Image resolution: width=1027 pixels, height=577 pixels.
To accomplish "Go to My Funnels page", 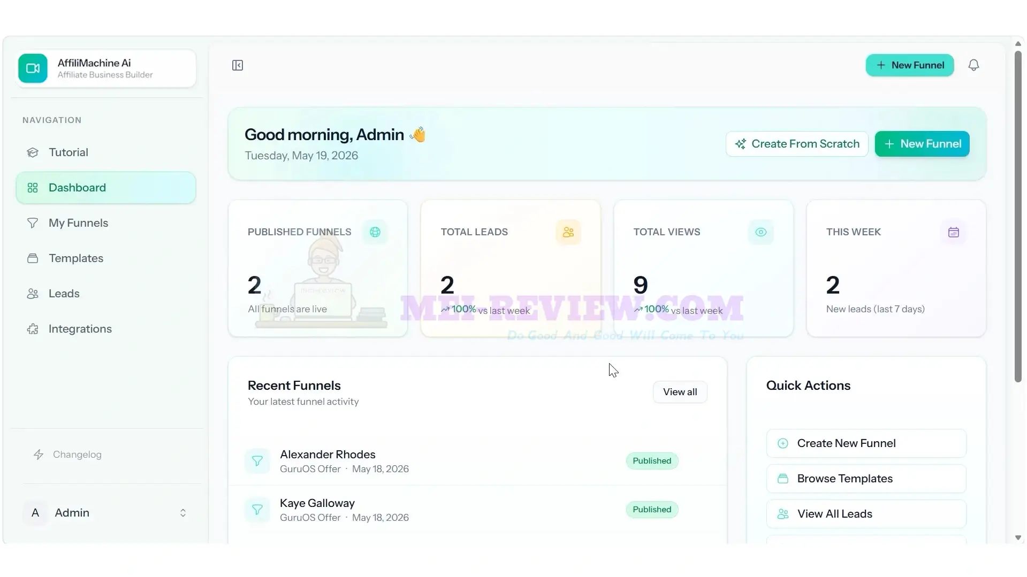I will point(106,223).
